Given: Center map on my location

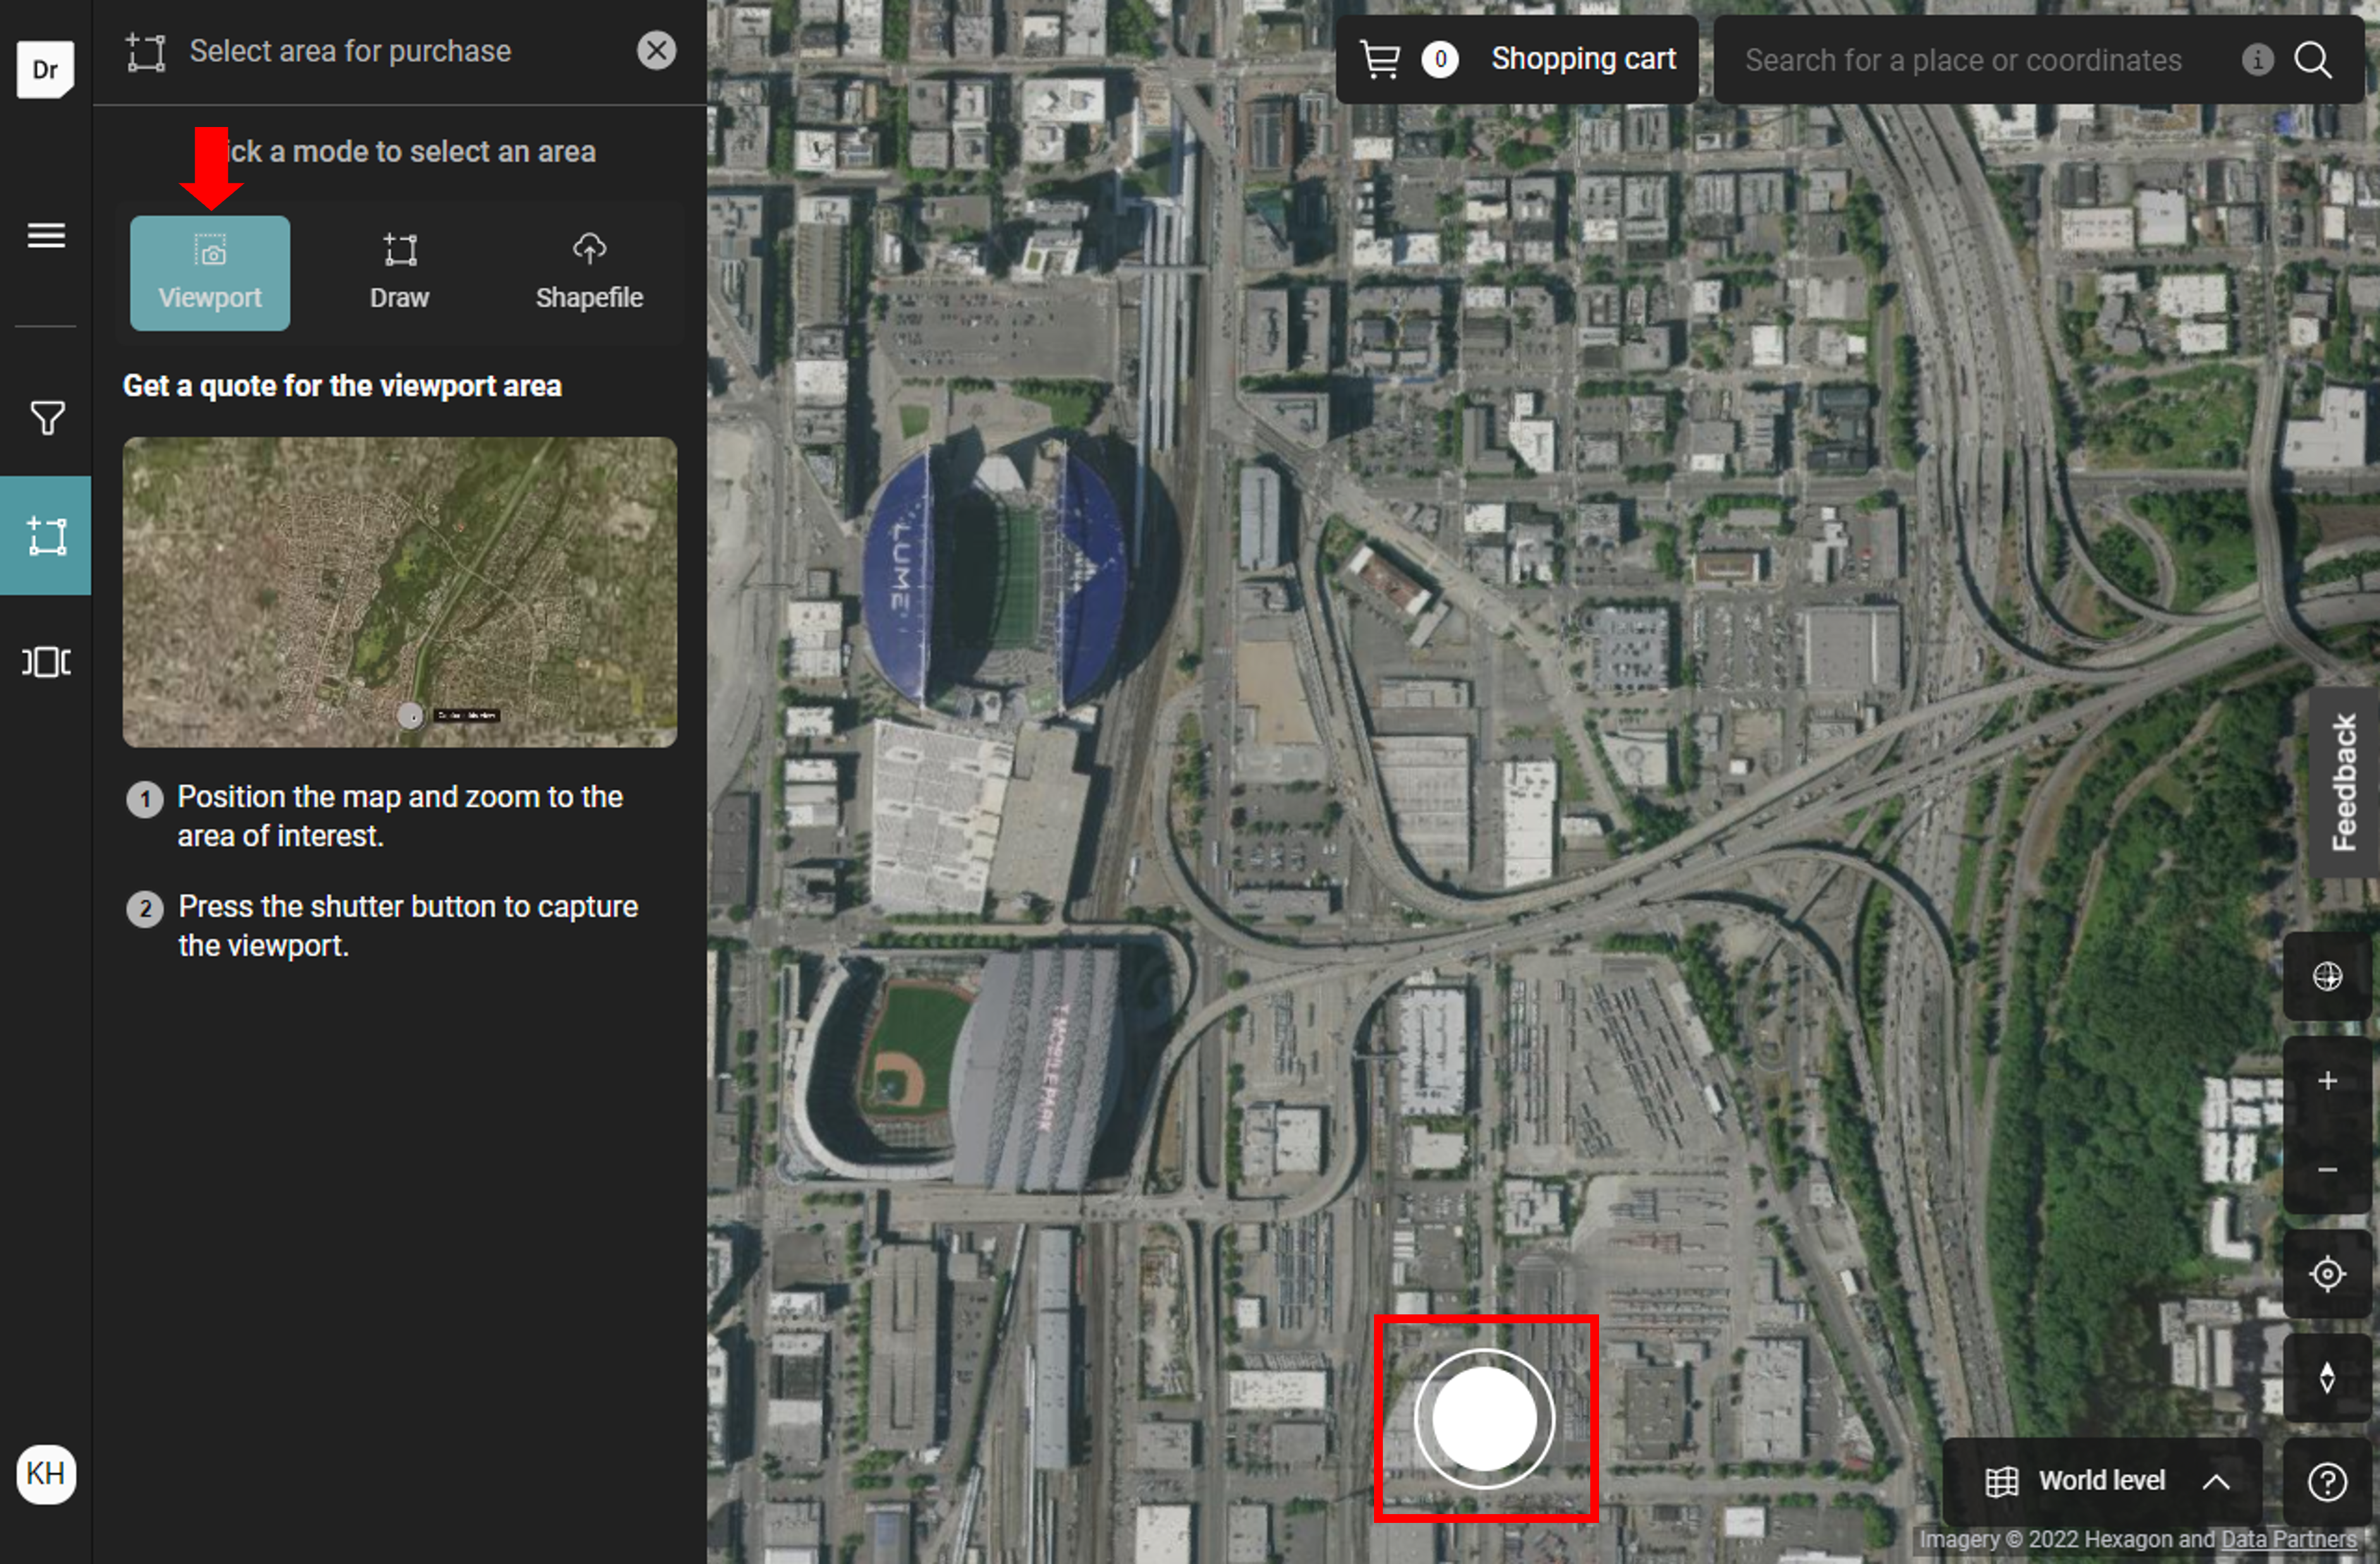Looking at the screenshot, I should point(2327,1274).
